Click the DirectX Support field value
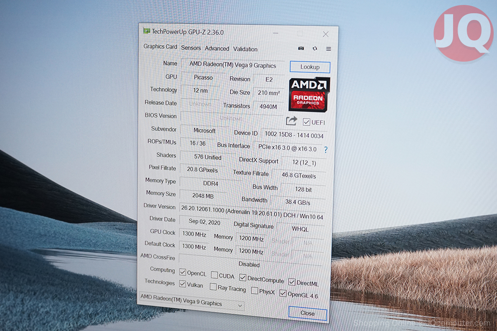497x331 pixels. (304, 162)
